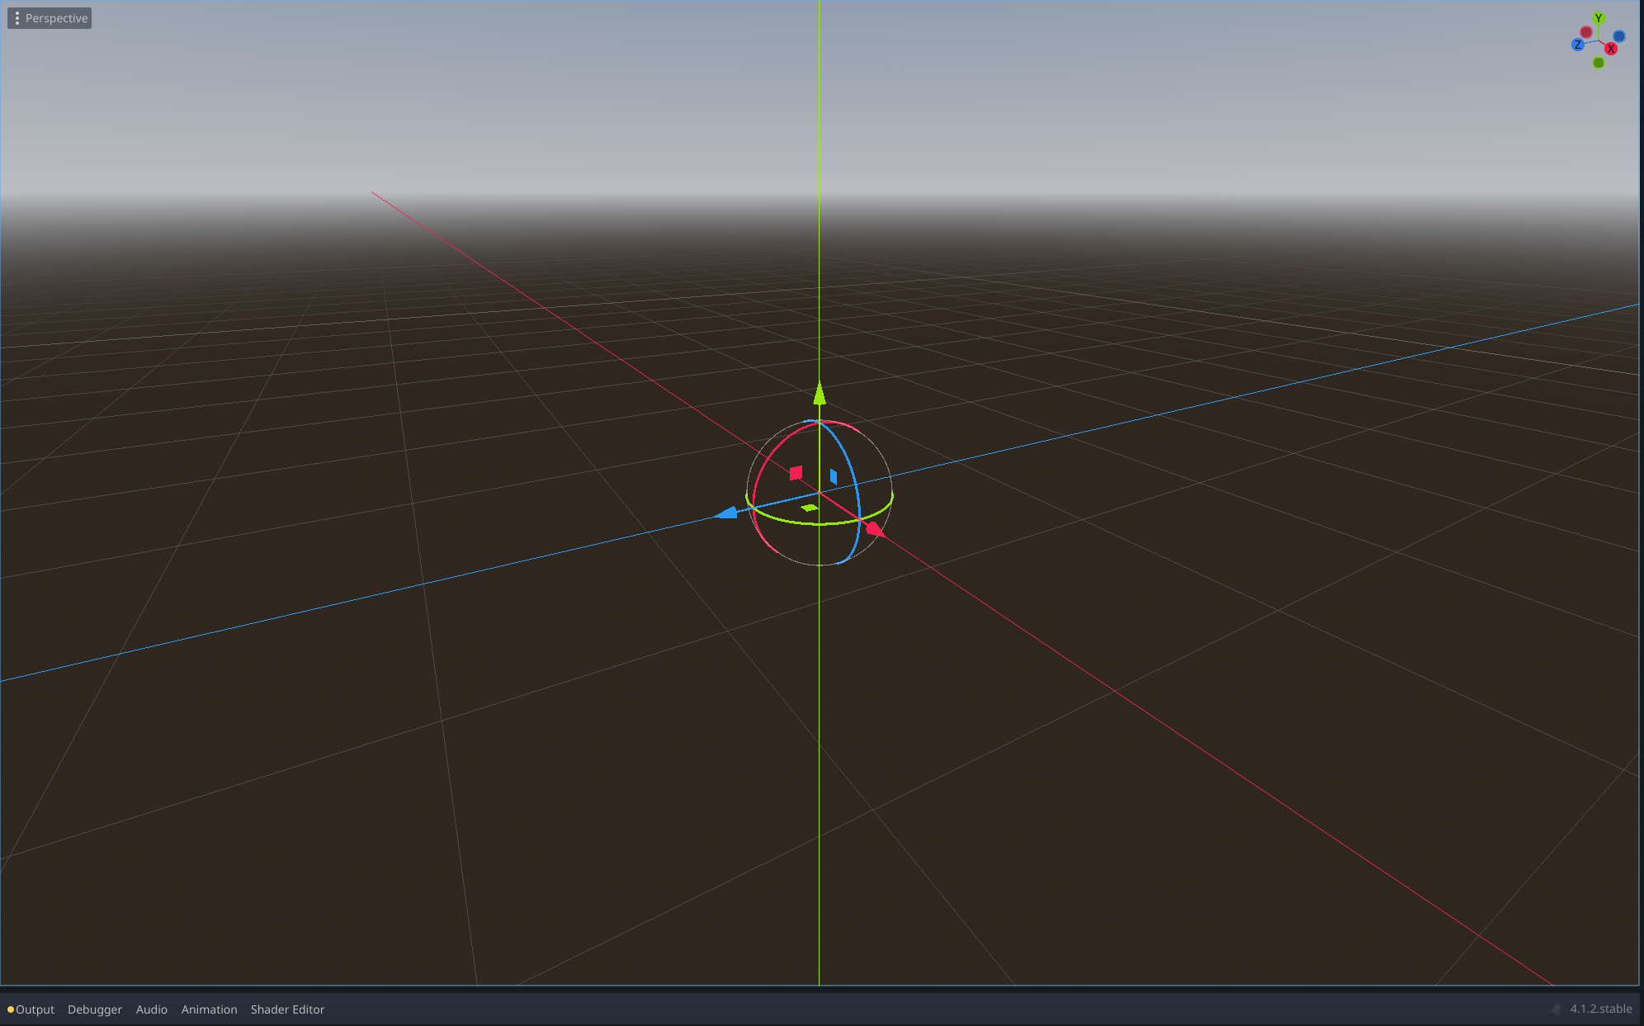
Task: Click the Z axis ball on navigation gizmo
Action: click(1578, 45)
